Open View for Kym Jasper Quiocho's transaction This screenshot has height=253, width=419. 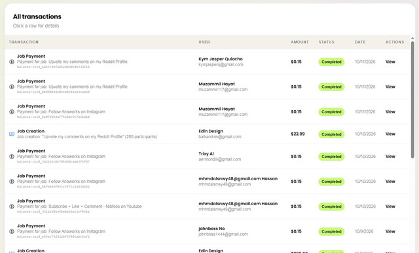[390, 62]
